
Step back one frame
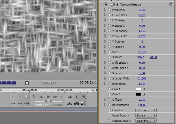pyautogui.click(x=42, y=97)
